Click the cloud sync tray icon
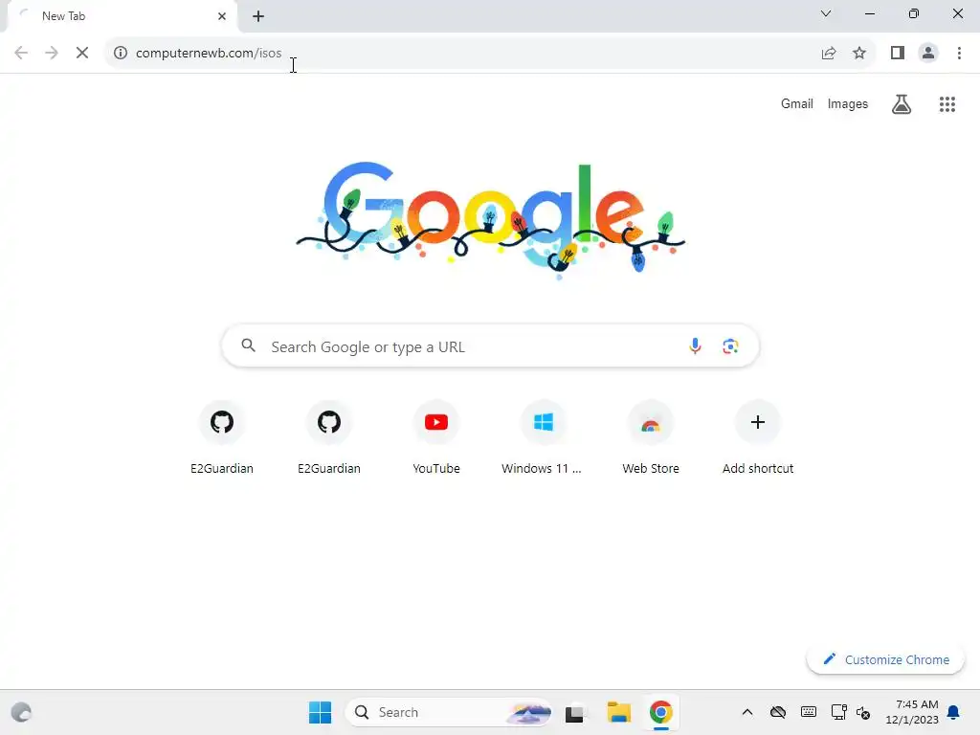 (x=777, y=712)
